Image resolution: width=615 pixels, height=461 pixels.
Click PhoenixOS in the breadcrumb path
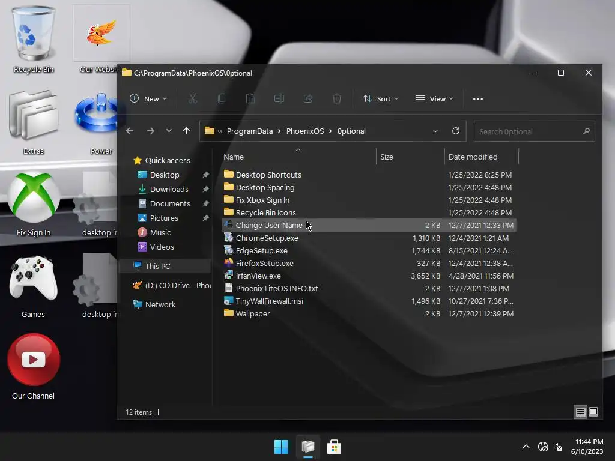pos(305,131)
